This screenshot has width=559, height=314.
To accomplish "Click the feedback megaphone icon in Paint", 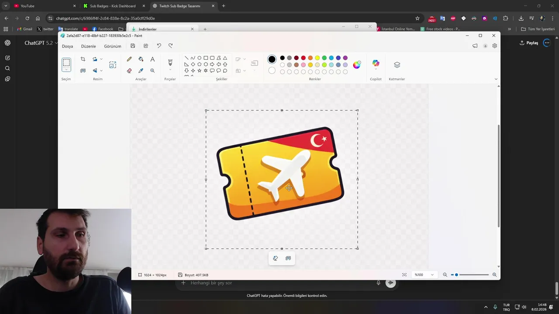I will coord(475,46).
